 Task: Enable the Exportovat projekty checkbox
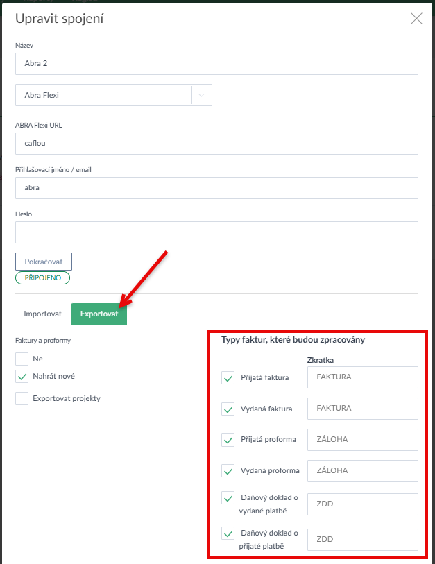point(22,398)
